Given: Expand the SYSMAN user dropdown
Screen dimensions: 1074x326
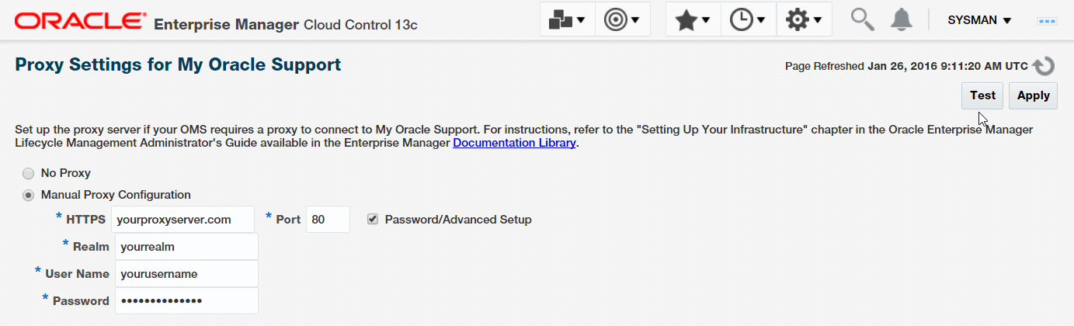Looking at the screenshot, I should click(x=979, y=20).
